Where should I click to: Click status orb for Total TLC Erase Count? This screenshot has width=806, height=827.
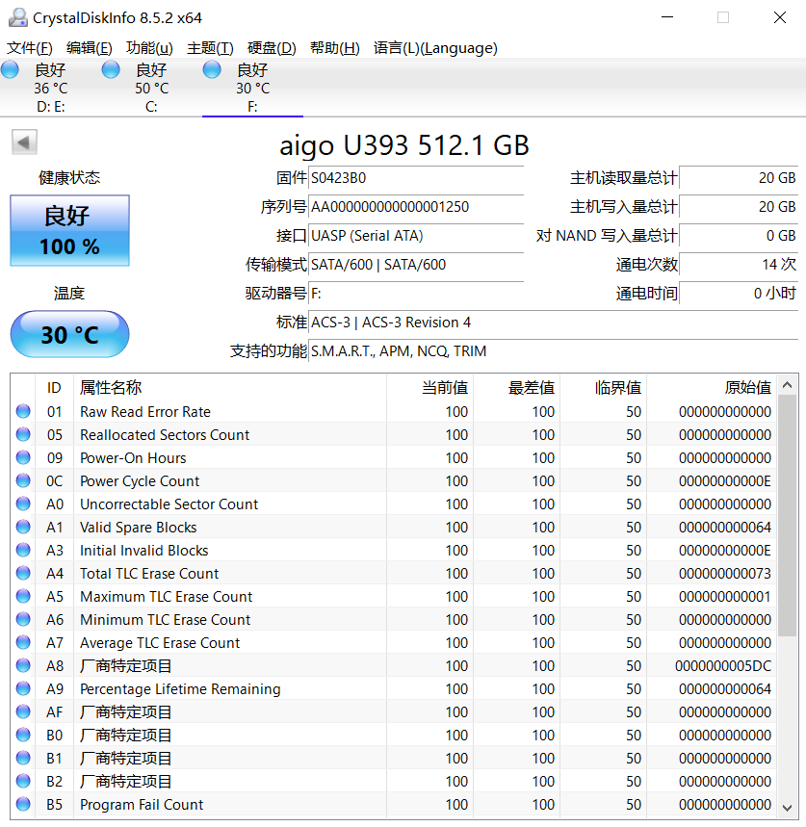click(23, 573)
